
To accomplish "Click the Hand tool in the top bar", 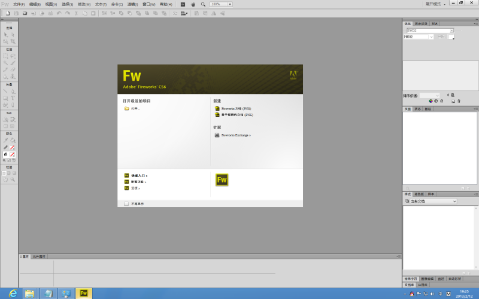I will pyautogui.click(x=193, y=4).
